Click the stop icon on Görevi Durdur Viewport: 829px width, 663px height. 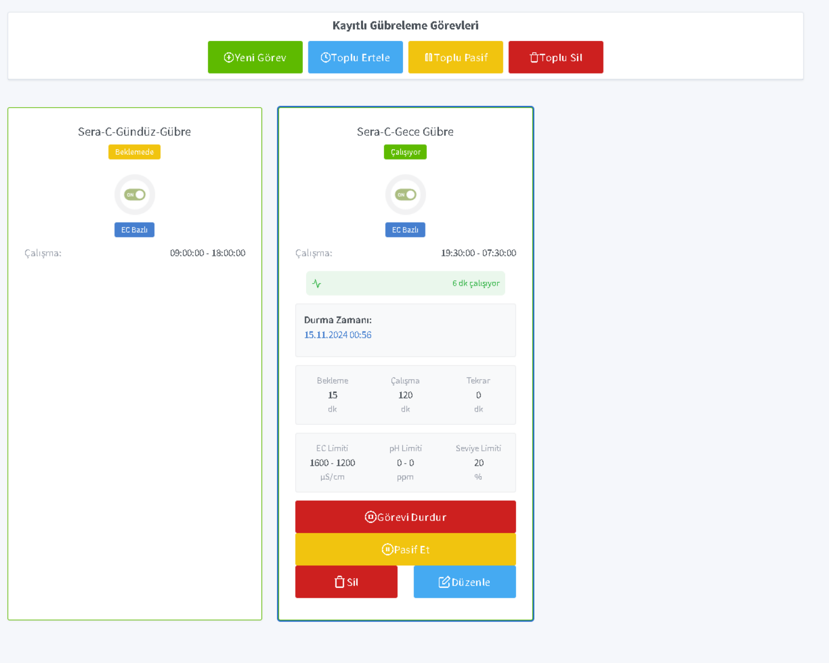click(370, 517)
